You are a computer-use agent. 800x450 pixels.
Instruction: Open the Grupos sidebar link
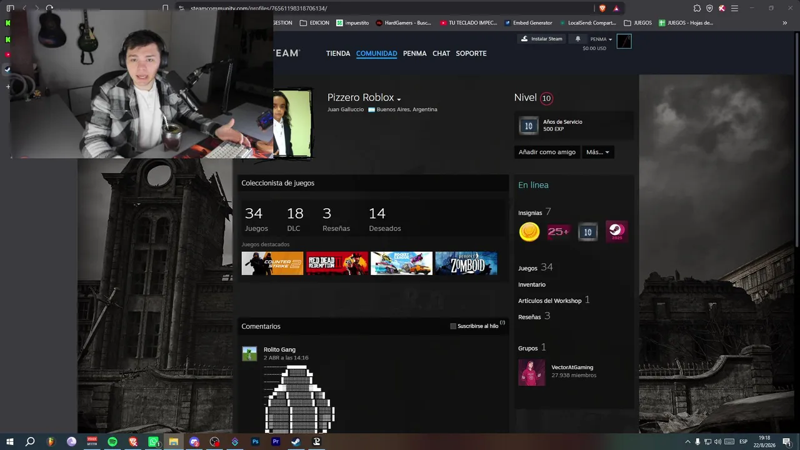527,348
